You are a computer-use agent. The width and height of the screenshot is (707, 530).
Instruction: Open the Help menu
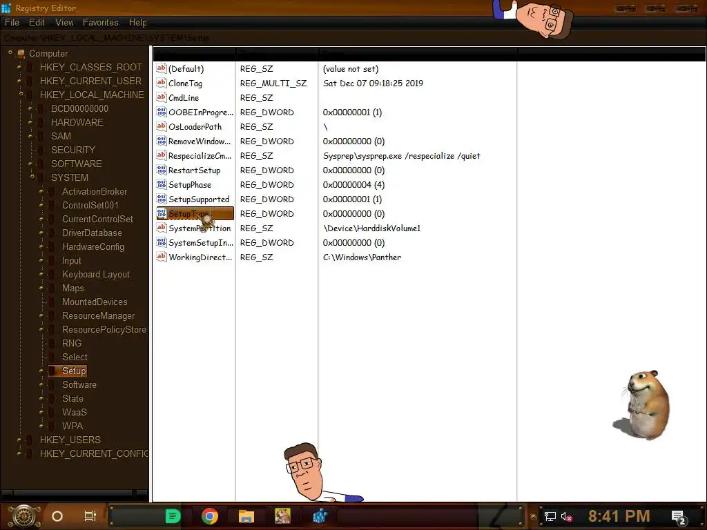137,23
